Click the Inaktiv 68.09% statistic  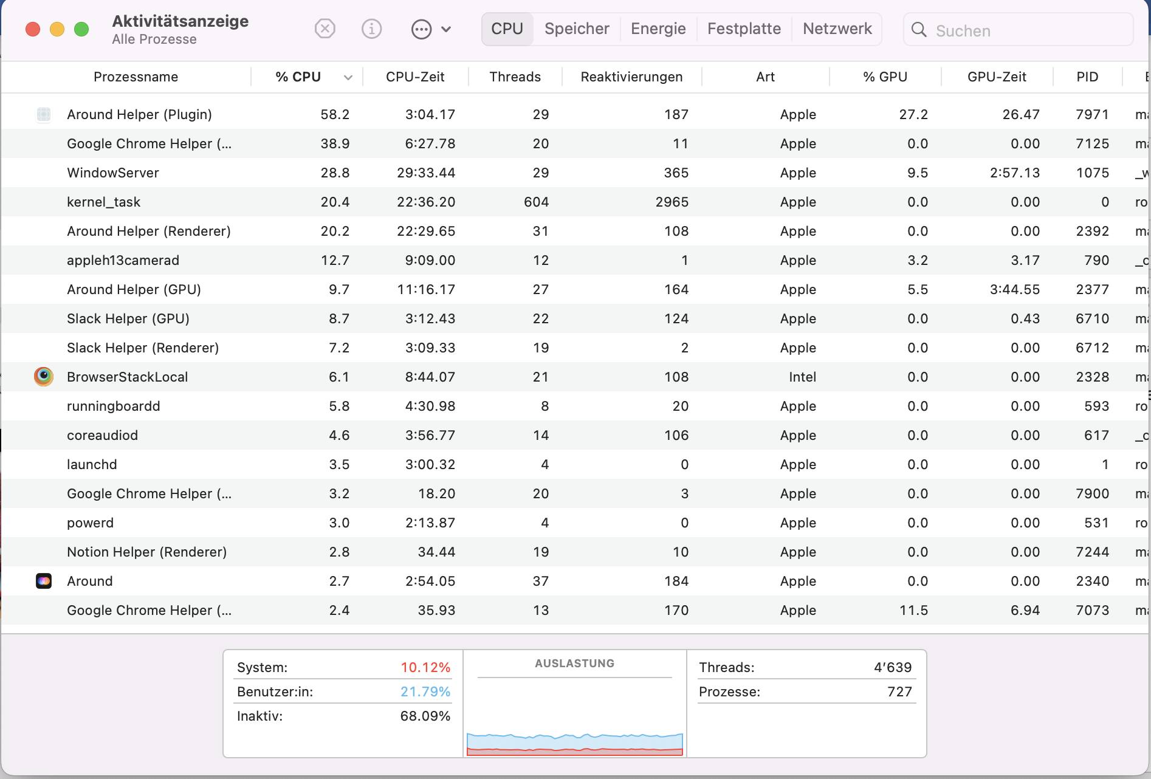343,716
